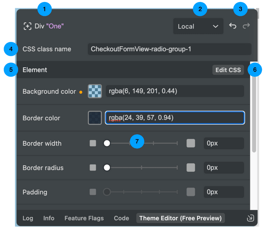Screen dimensions: 266x233
Task: Redo the theme change
Action: click(246, 26)
